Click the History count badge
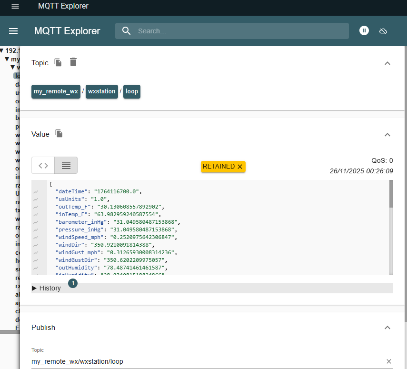The width and height of the screenshot is (407, 369). point(73,283)
